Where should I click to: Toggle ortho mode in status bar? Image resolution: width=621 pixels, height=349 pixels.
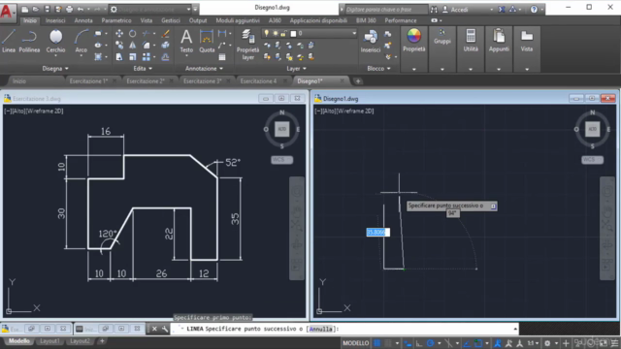coord(418,343)
